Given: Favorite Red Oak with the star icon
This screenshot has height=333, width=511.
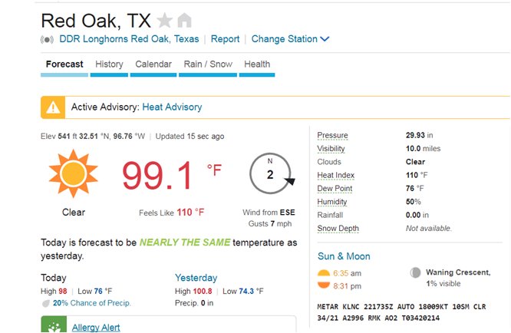Looking at the screenshot, I should coord(164,20).
